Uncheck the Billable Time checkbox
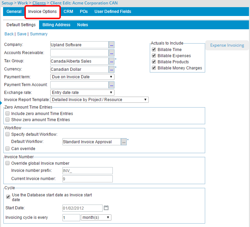Viewport: 250px width, 227px height. (x=154, y=50)
